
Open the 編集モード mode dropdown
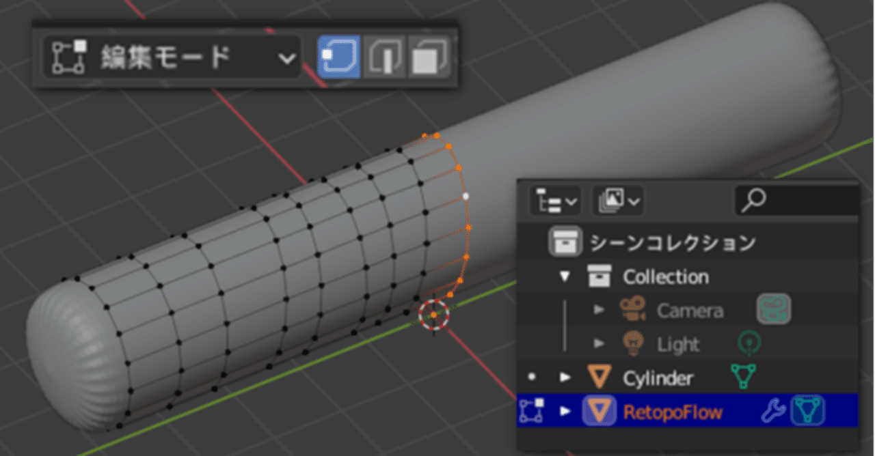[172, 57]
